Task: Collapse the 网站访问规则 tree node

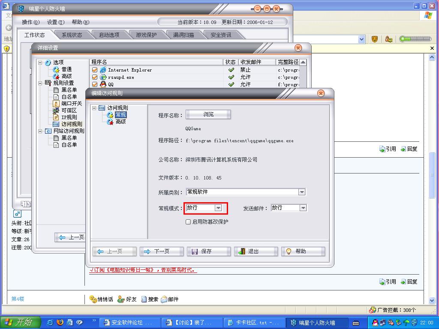Action: pyautogui.click(x=40, y=131)
